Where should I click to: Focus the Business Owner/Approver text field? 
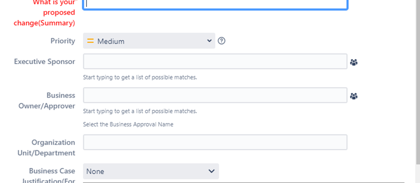(x=215, y=95)
